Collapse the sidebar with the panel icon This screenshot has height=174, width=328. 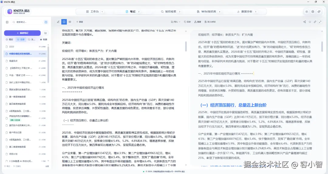click(7, 22)
